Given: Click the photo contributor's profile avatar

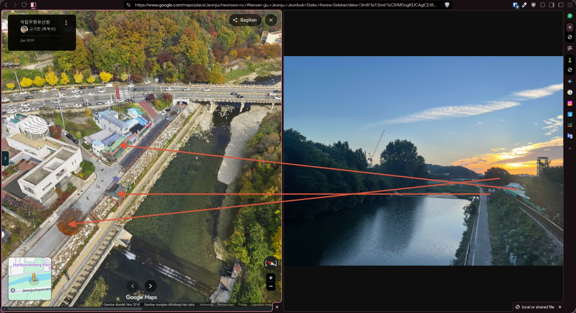Looking at the screenshot, I should 24,29.
